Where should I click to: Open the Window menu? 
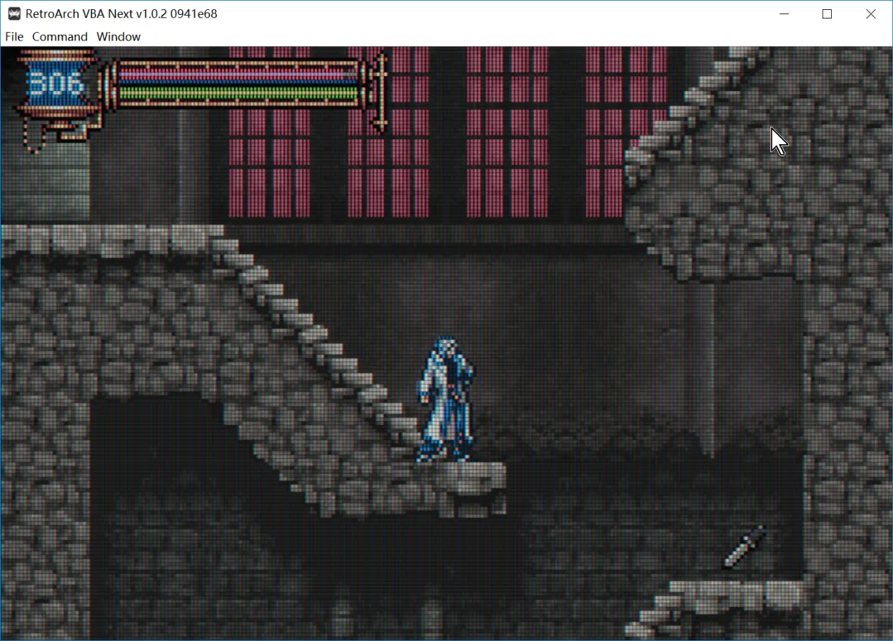[x=119, y=36]
